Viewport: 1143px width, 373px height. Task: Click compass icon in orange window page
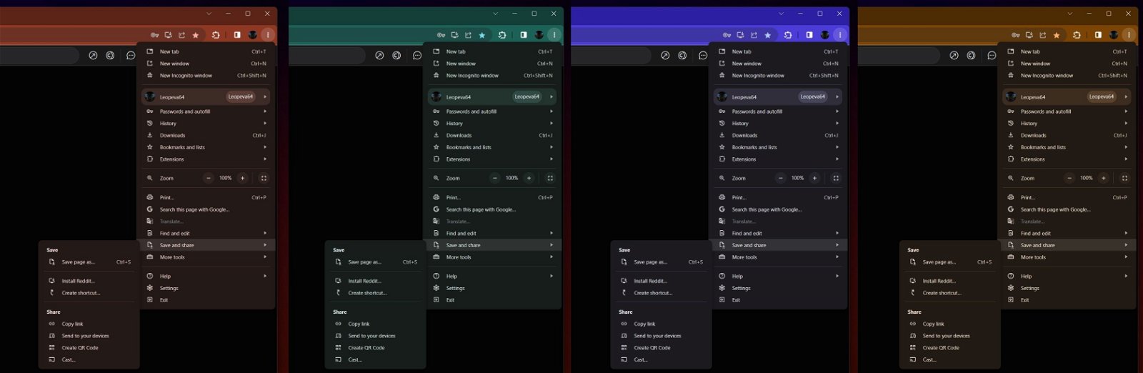click(x=954, y=55)
